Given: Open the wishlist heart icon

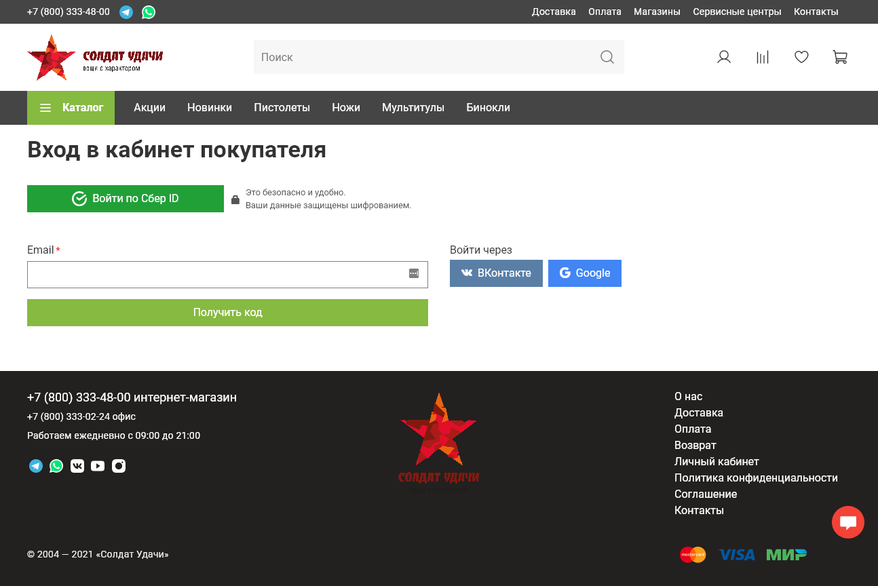Looking at the screenshot, I should pyautogui.click(x=801, y=57).
